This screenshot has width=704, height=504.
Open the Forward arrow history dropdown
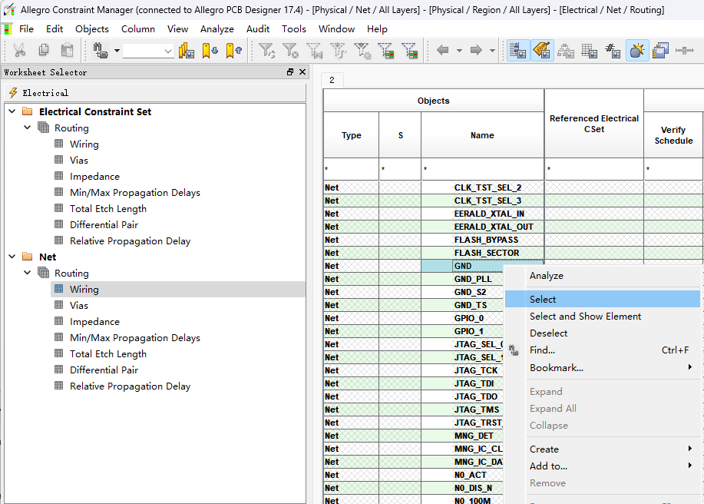point(493,51)
